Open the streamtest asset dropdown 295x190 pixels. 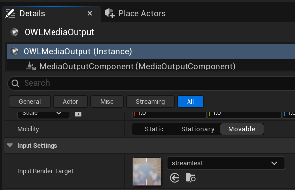point(226,163)
